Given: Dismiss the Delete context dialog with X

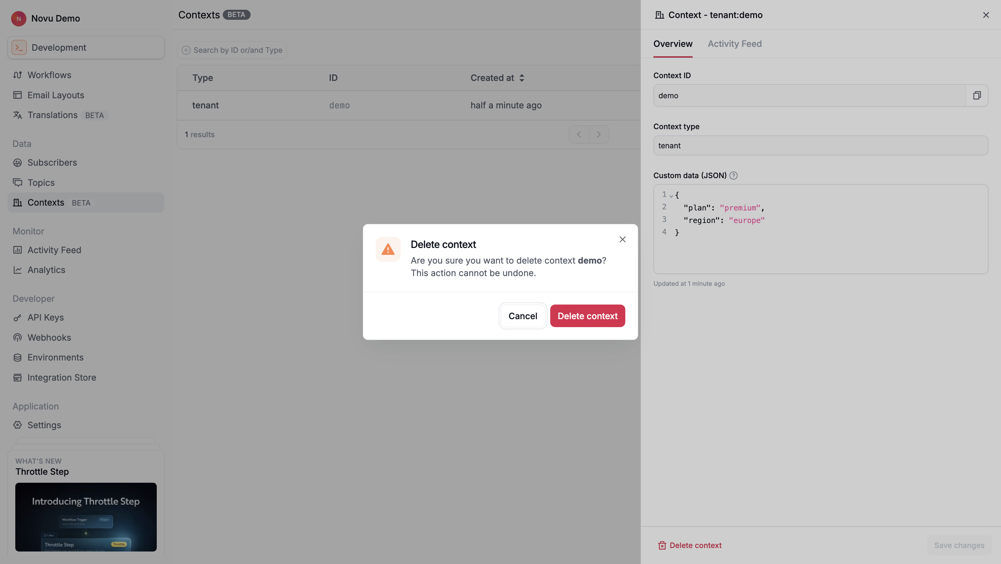Looking at the screenshot, I should click(x=622, y=240).
